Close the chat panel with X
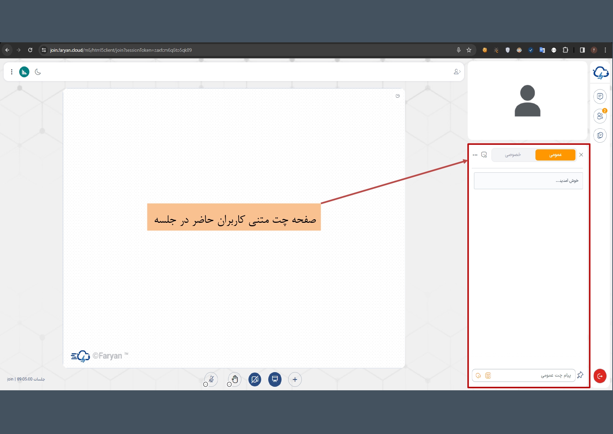The width and height of the screenshot is (613, 434). 581,155
